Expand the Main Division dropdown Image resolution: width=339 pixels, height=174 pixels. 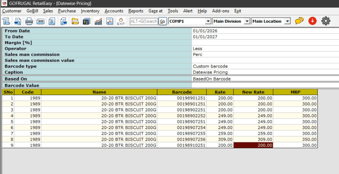point(247,21)
